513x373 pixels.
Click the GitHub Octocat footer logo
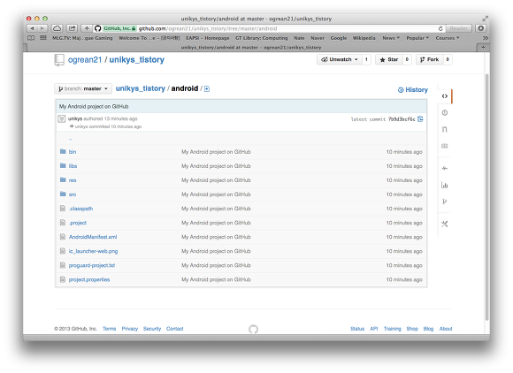pyautogui.click(x=253, y=329)
